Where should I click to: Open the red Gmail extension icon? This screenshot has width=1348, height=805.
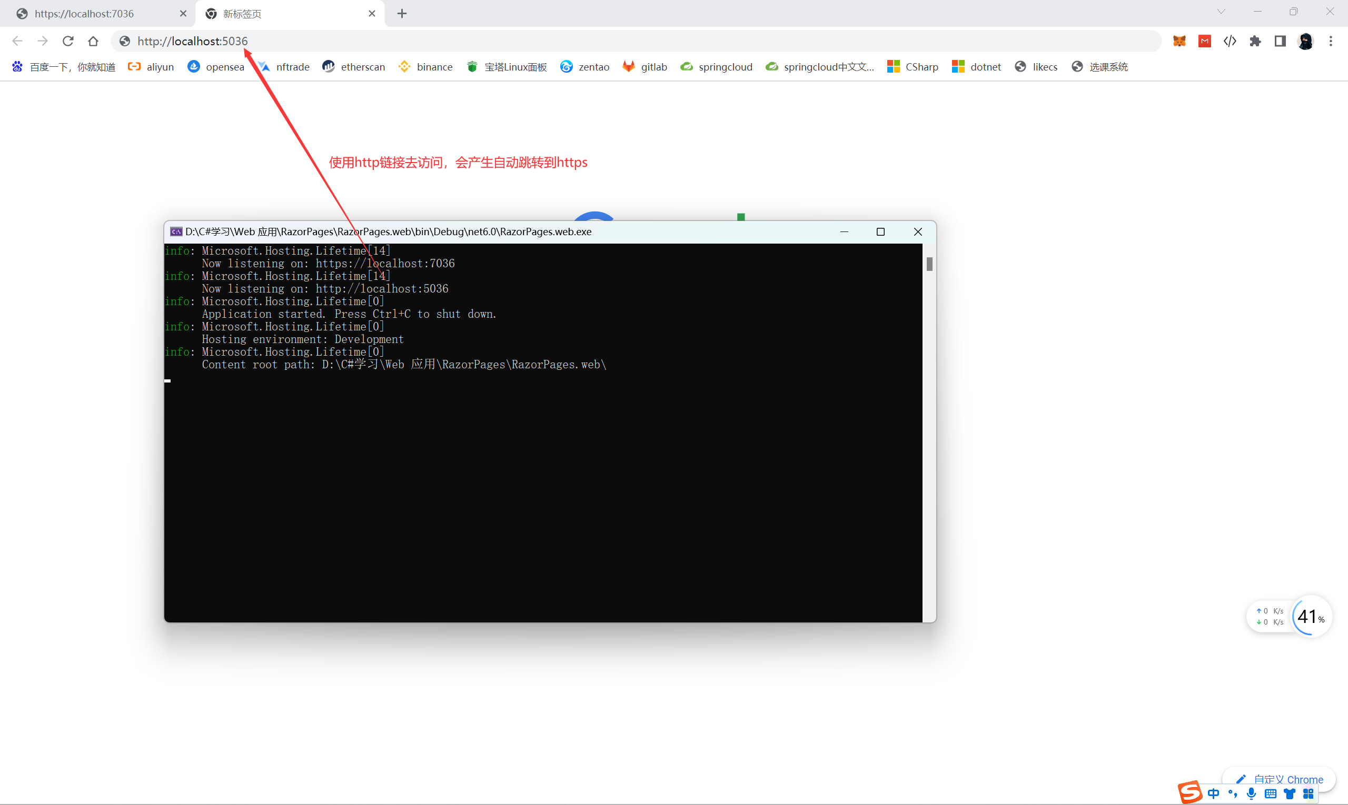1205,41
